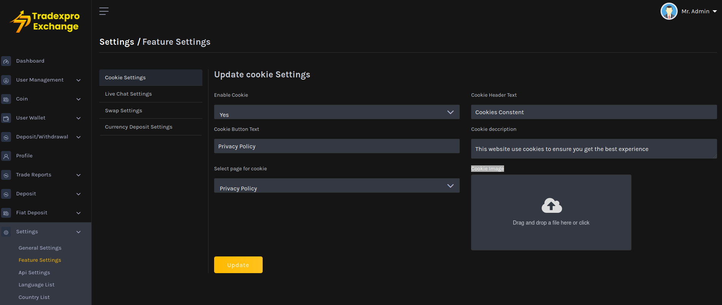
Task: Expand the Deposit/Withdrawal chevron
Action: point(78,137)
